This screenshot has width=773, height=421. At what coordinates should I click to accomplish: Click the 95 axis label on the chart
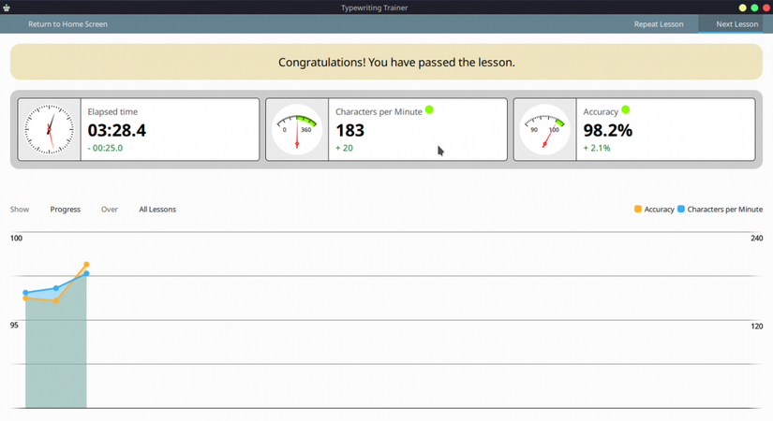pyautogui.click(x=14, y=325)
